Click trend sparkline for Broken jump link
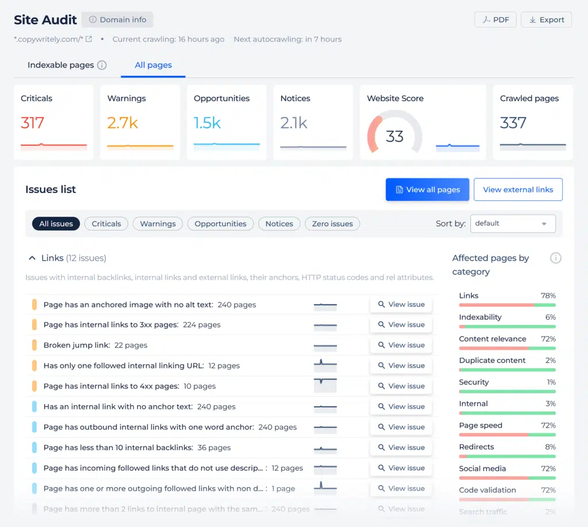This screenshot has height=527, width=588. point(325,346)
